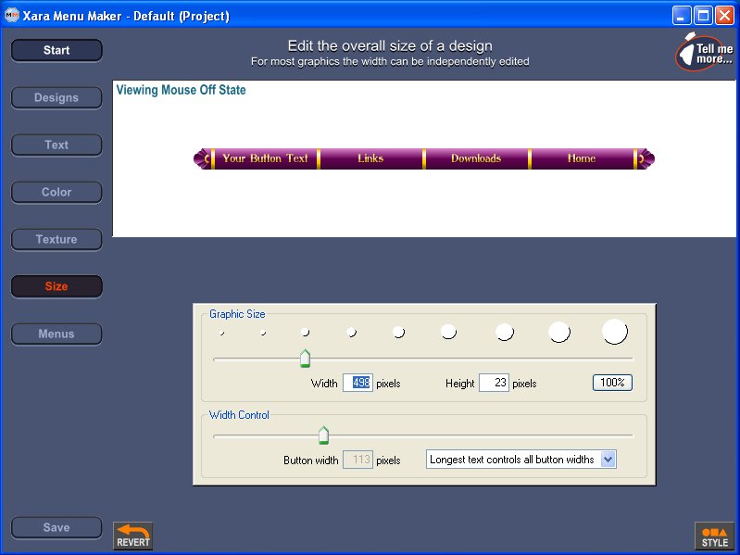Click the Width Control group label
Screen dimensions: 740x555
click(239, 415)
